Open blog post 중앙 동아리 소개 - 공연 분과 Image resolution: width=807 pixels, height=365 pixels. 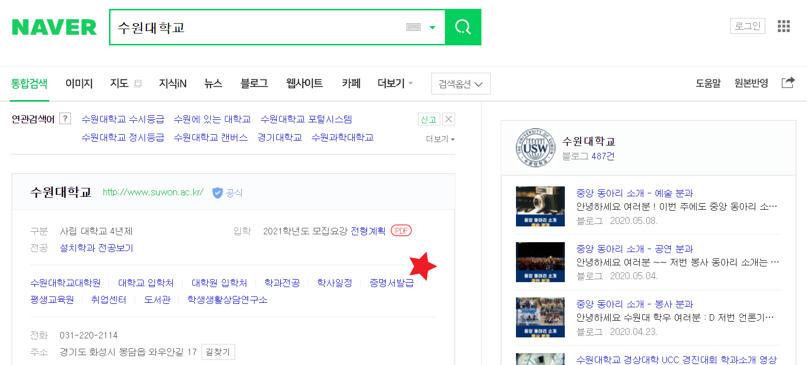click(635, 249)
